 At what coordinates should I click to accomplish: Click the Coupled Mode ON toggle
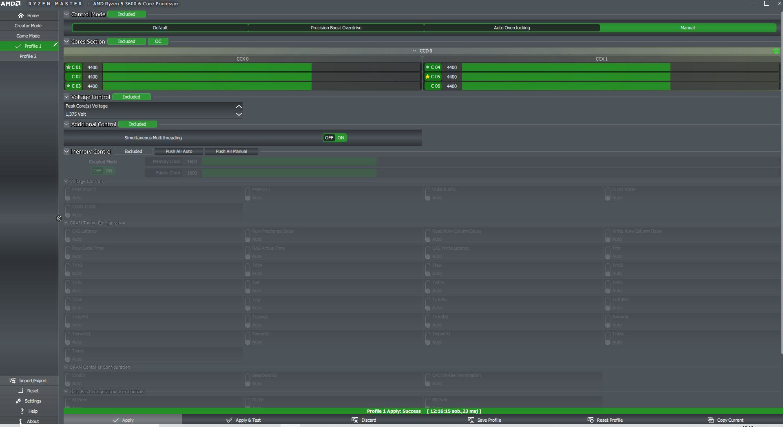(109, 171)
